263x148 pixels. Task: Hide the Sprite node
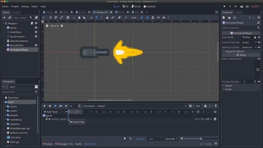36,28
